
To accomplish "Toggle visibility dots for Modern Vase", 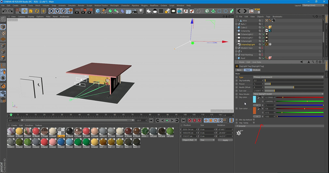I will tap(262, 48).
